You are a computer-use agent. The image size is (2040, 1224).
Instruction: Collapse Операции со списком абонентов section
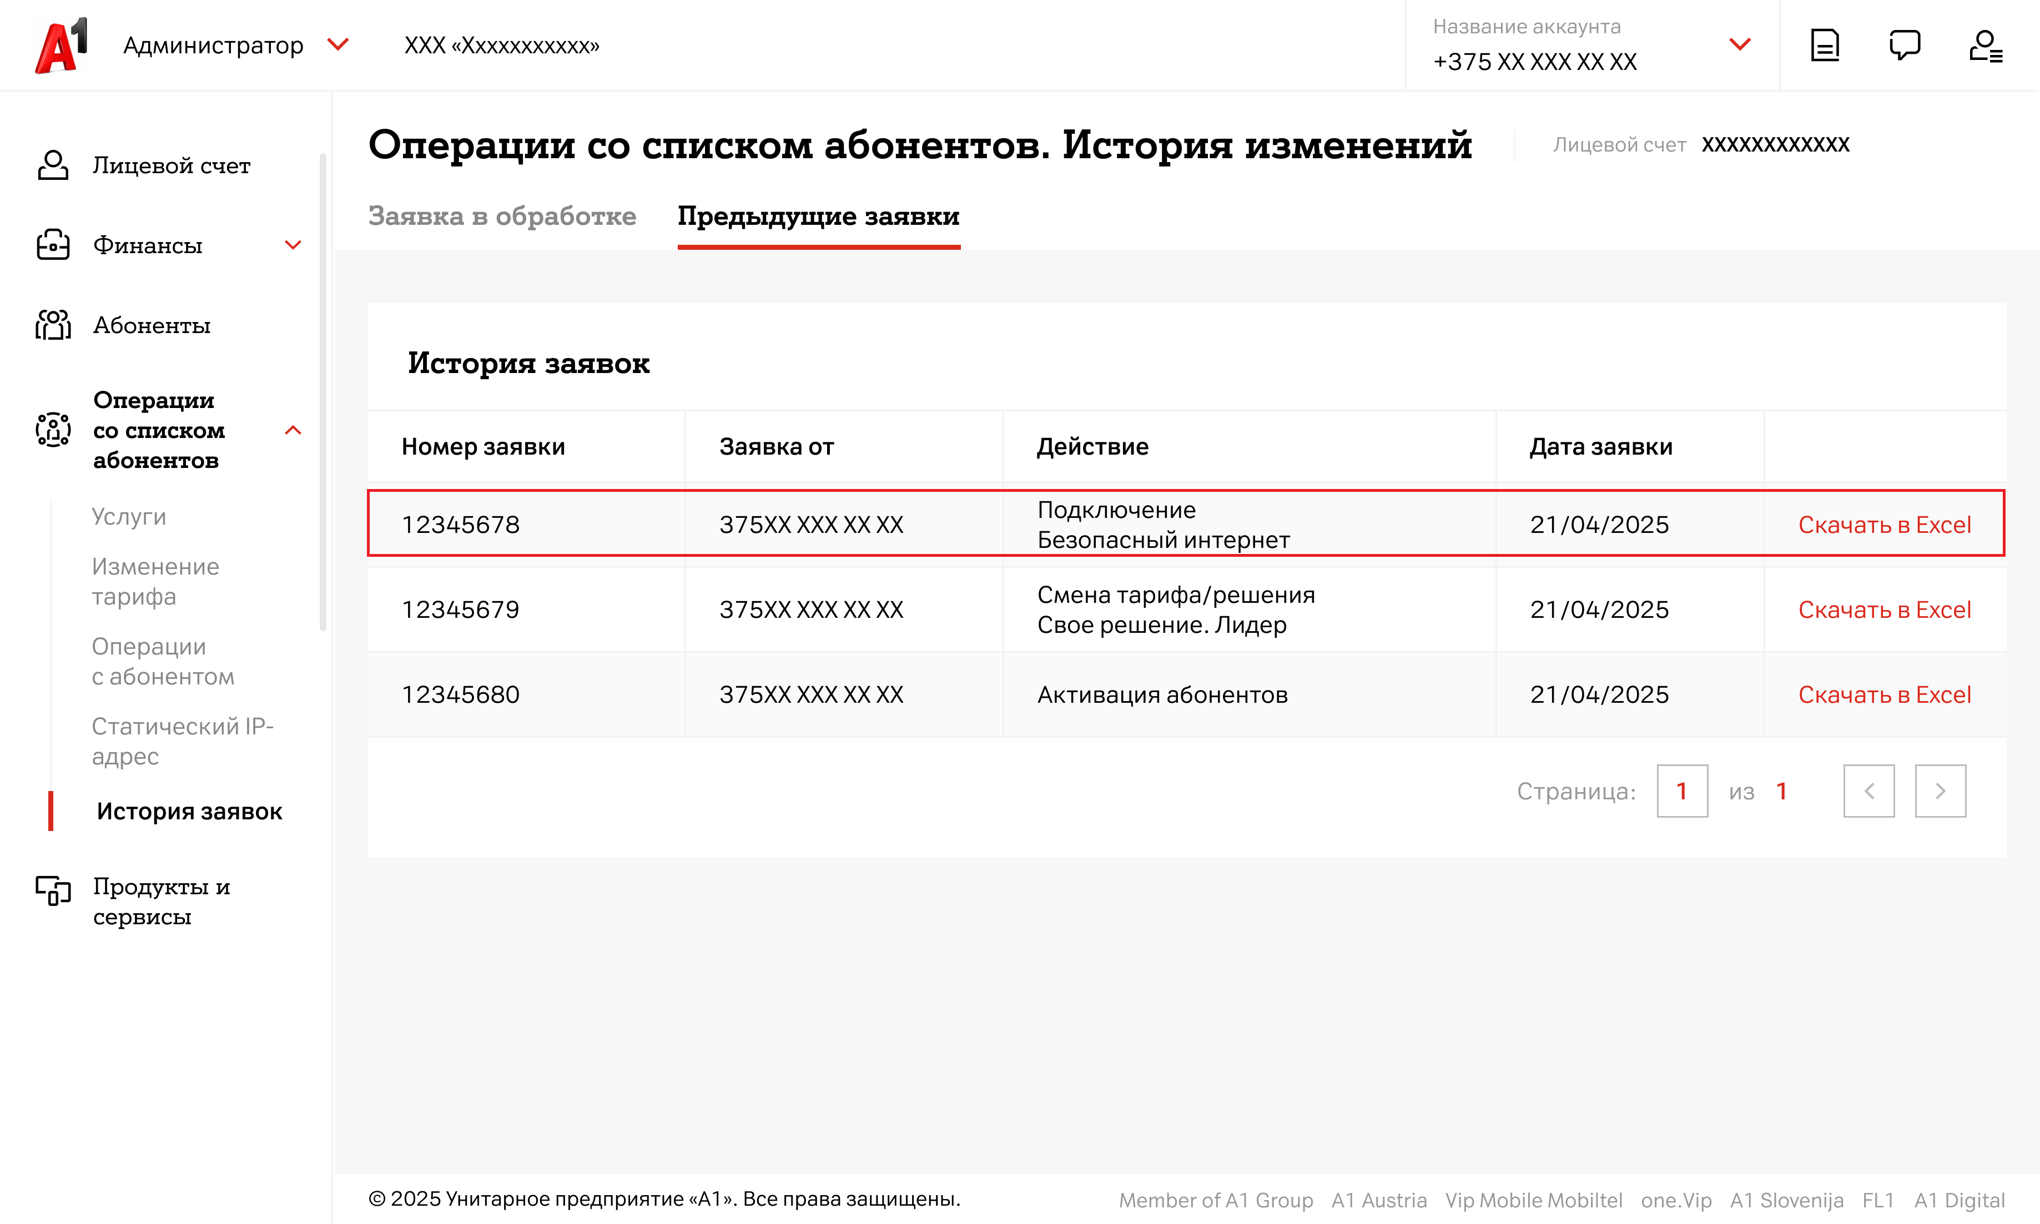pyautogui.click(x=293, y=431)
